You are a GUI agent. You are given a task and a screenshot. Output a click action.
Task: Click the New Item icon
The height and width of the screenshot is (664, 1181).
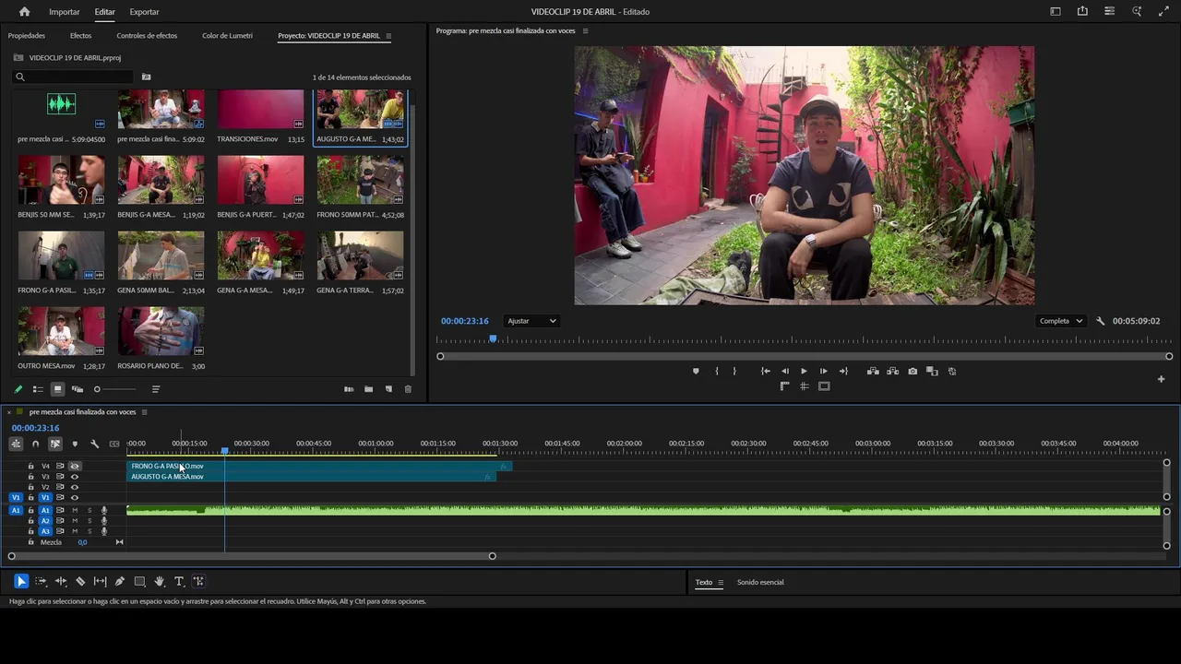pos(388,389)
